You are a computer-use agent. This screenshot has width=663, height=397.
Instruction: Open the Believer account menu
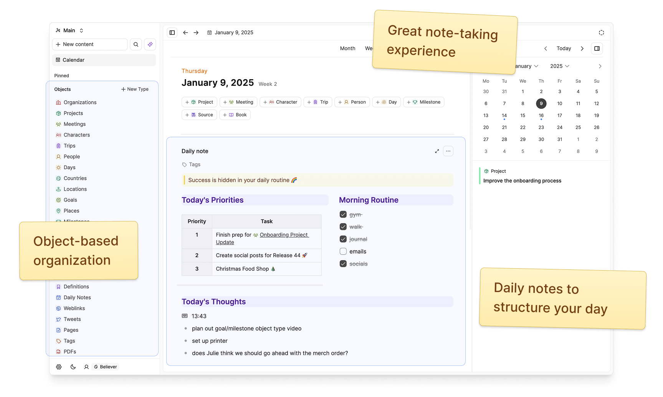[x=105, y=367]
